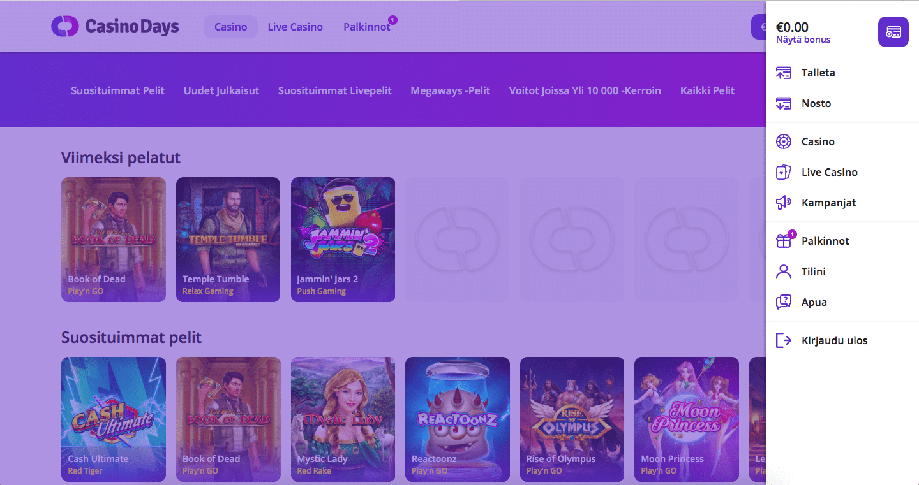919x485 pixels.
Task: Click the Nosto withdrawal icon
Action: [x=784, y=103]
